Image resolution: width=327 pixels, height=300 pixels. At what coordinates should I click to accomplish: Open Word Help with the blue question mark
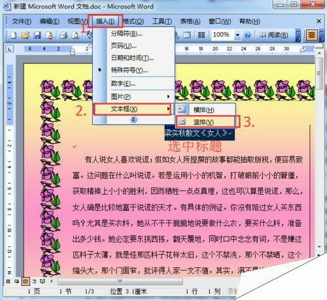[247, 35]
